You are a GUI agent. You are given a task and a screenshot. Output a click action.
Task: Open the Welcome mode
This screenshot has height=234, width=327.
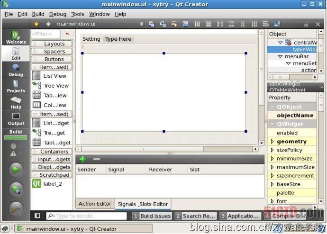(x=16, y=37)
